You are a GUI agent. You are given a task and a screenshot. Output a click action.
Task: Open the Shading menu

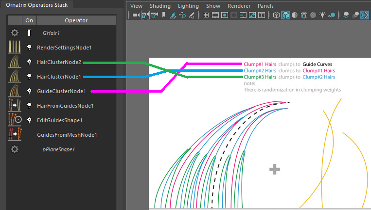pos(160,6)
